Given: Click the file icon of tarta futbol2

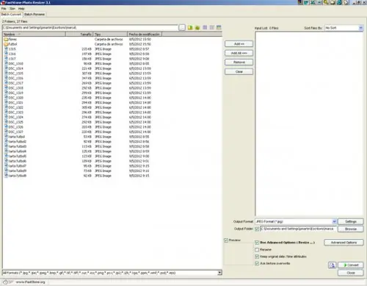Looking at the screenshot, I should point(7,141).
